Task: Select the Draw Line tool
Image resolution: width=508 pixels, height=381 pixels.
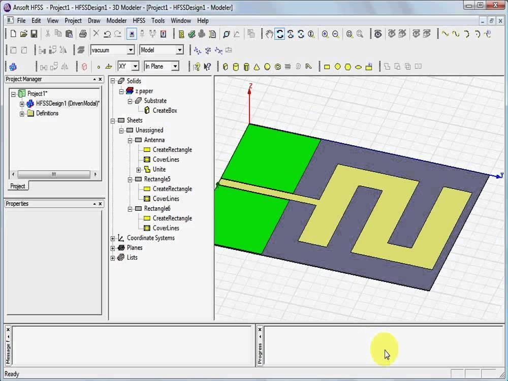Action: point(446,34)
